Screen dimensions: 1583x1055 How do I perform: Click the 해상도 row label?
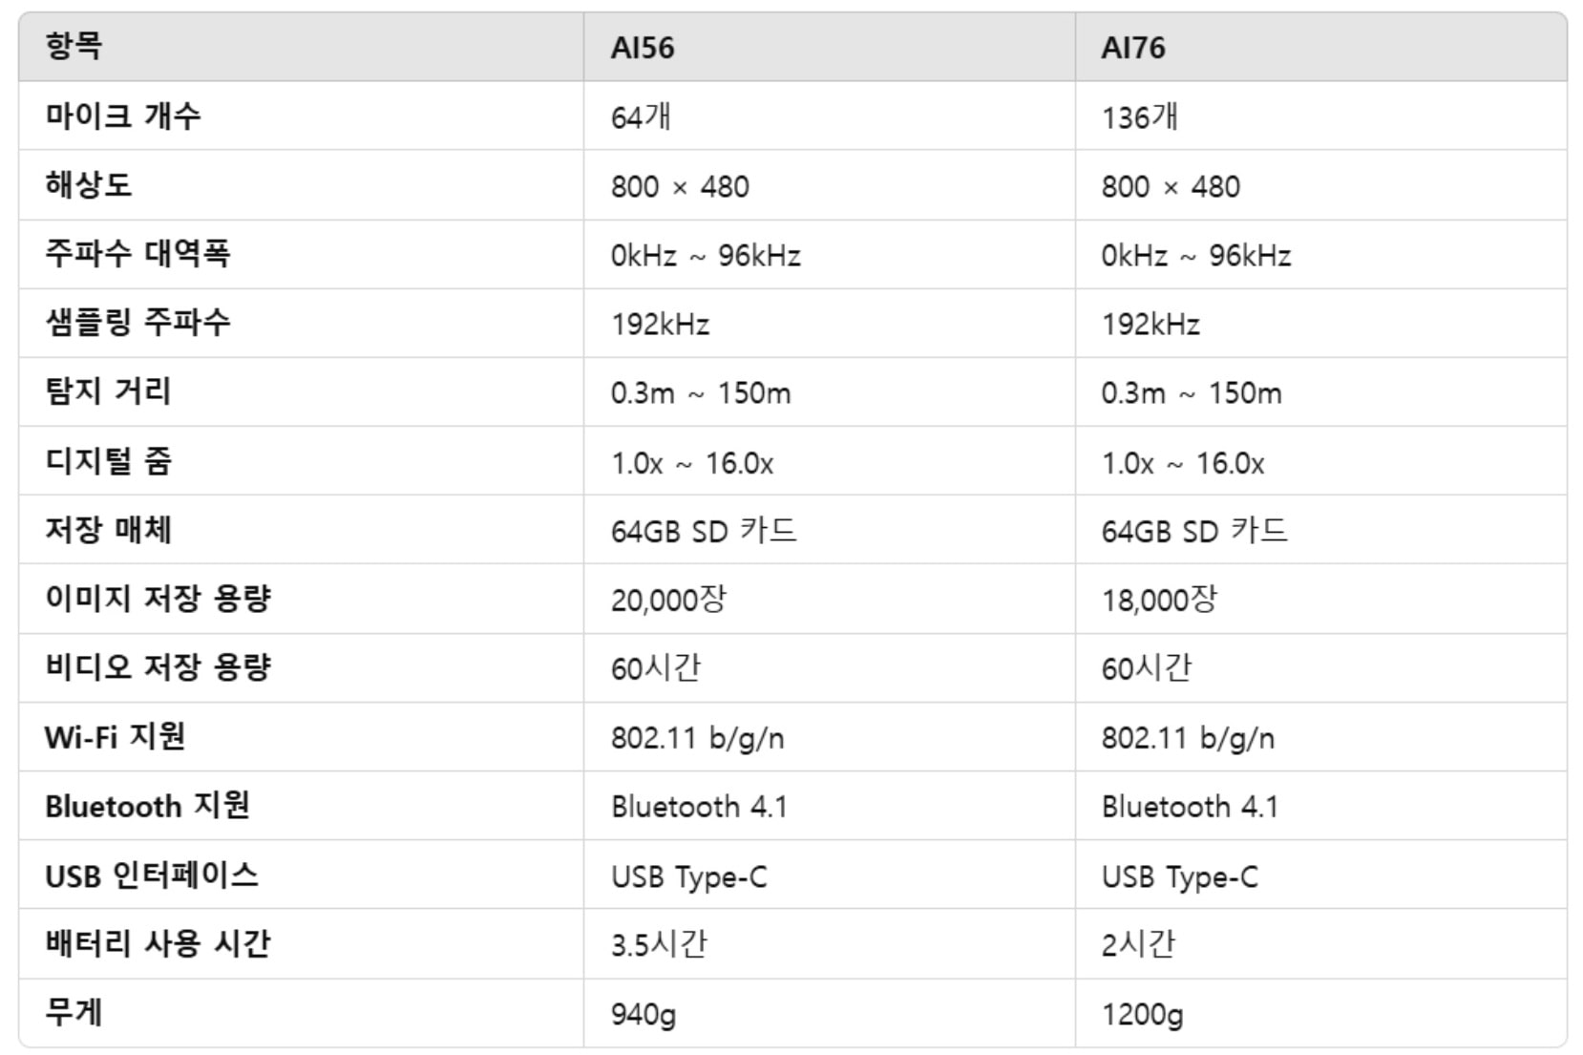[x=88, y=184]
